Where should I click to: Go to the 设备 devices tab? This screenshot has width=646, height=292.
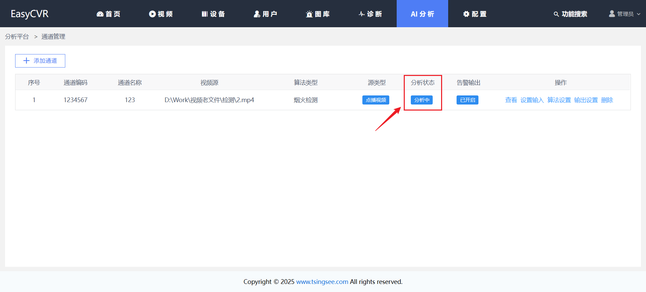pos(213,14)
